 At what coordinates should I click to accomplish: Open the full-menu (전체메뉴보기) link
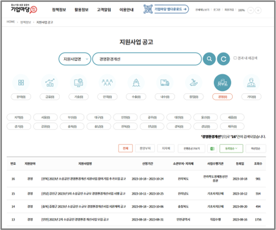202,10
